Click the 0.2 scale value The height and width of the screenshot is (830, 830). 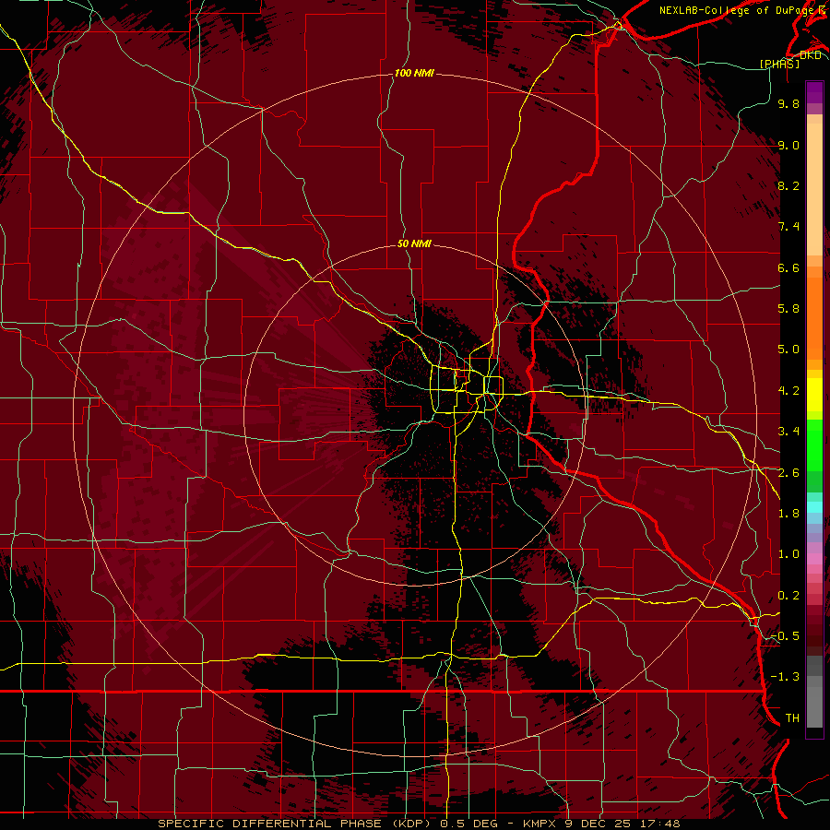788,596
